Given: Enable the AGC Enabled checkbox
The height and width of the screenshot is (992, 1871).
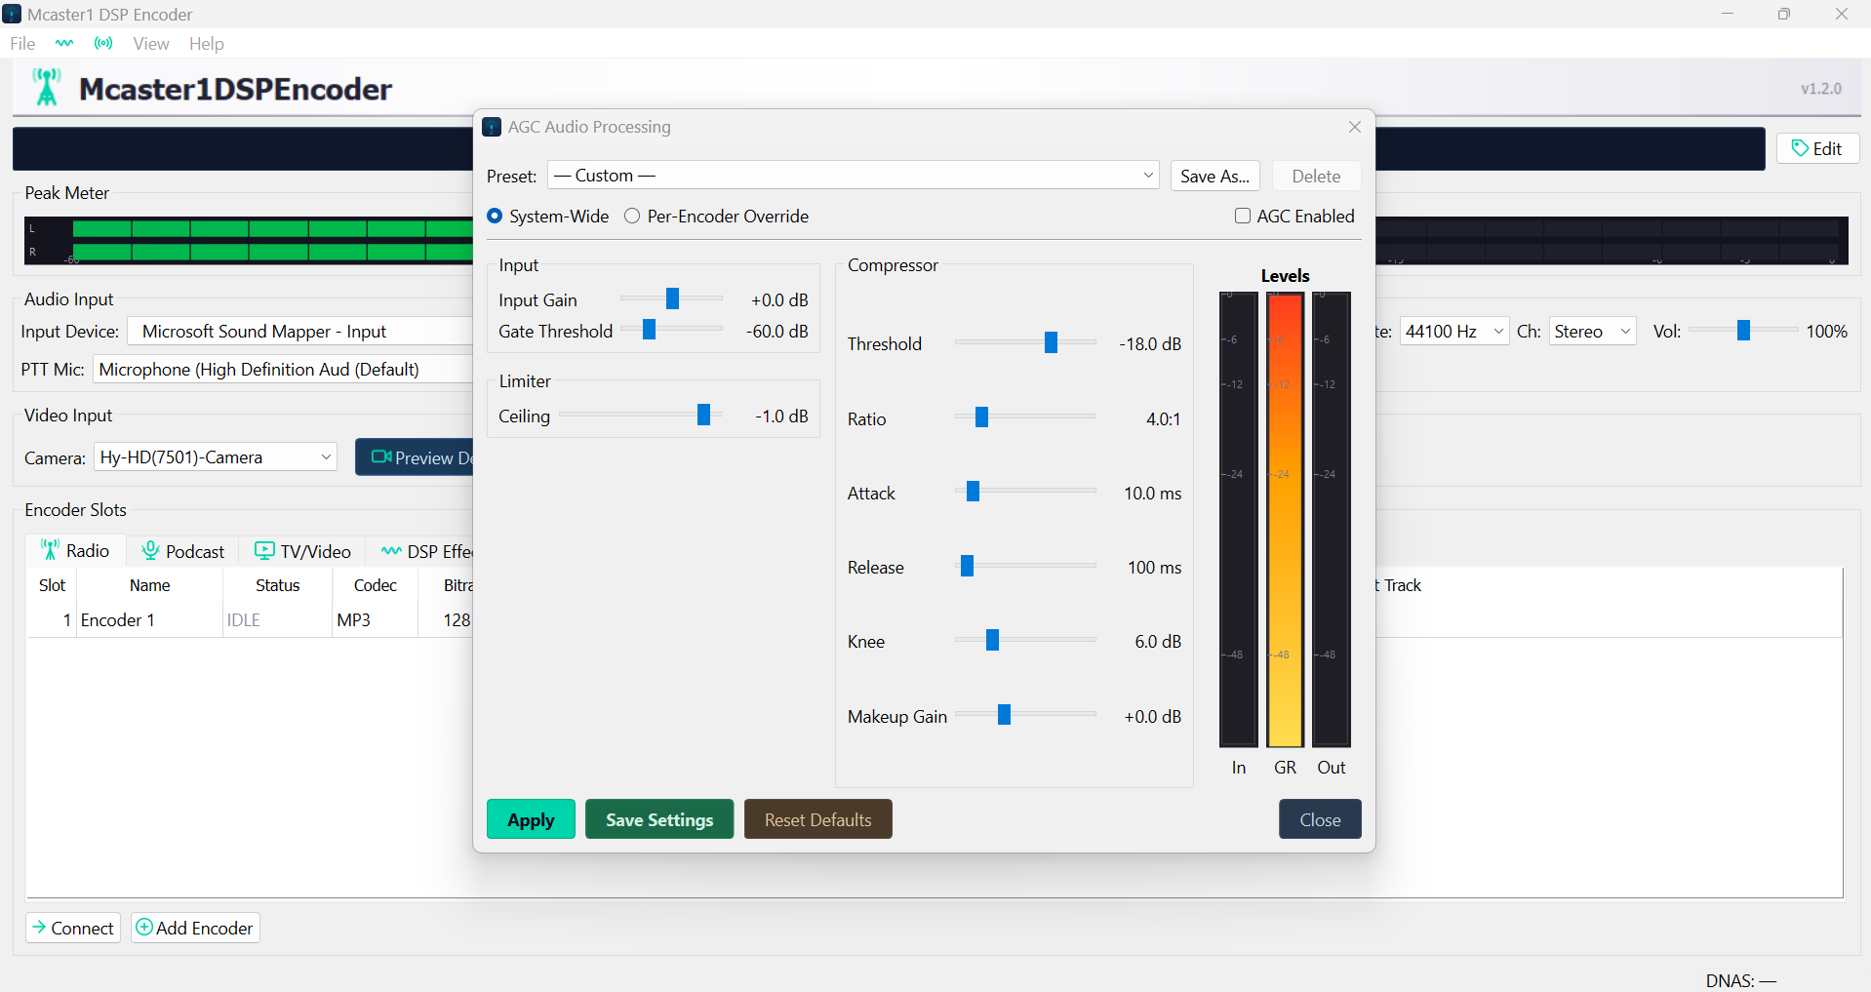Looking at the screenshot, I should pyautogui.click(x=1243, y=216).
